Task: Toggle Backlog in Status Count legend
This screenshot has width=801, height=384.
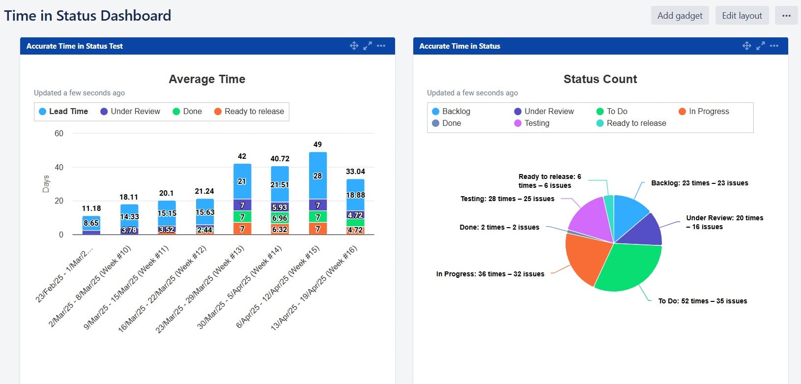Action: click(451, 112)
